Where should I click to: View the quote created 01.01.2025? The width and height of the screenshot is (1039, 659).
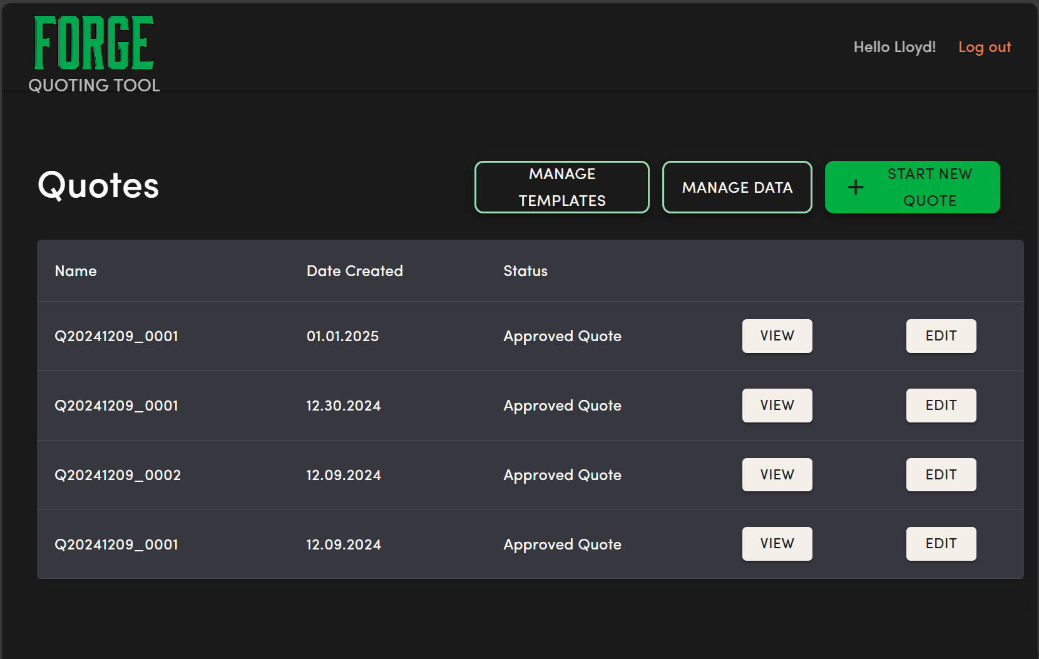(x=777, y=336)
